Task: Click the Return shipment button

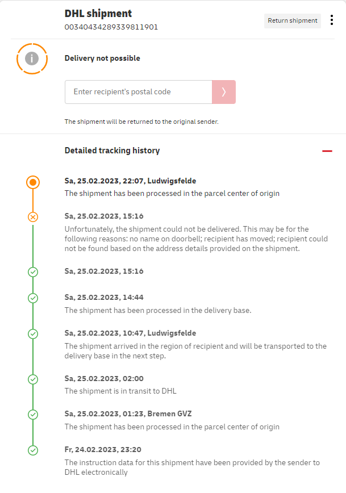Action: (x=293, y=21)
